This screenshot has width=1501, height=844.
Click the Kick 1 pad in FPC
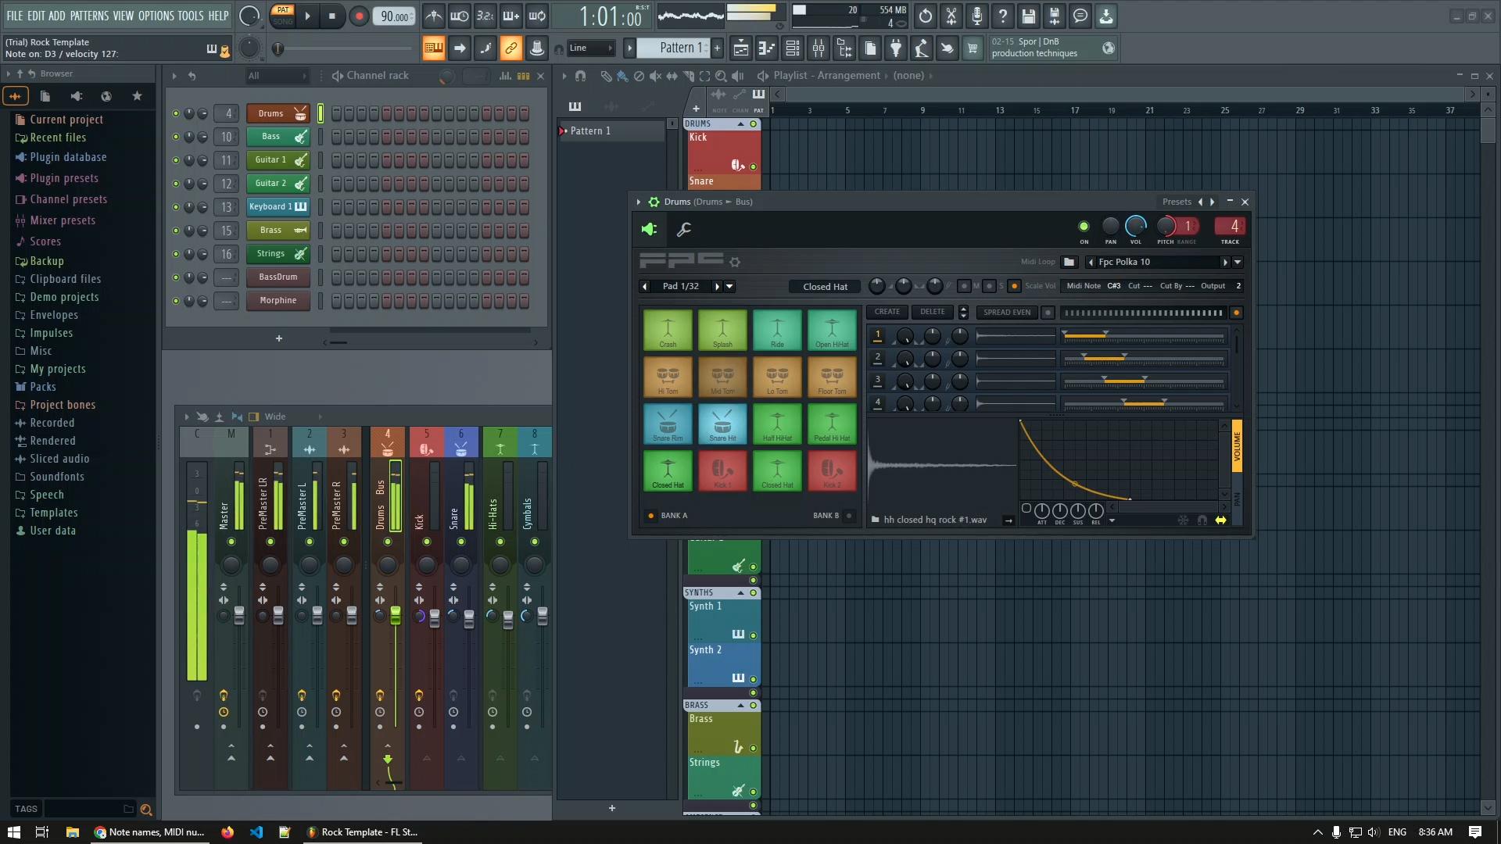(x=722, y=470)
